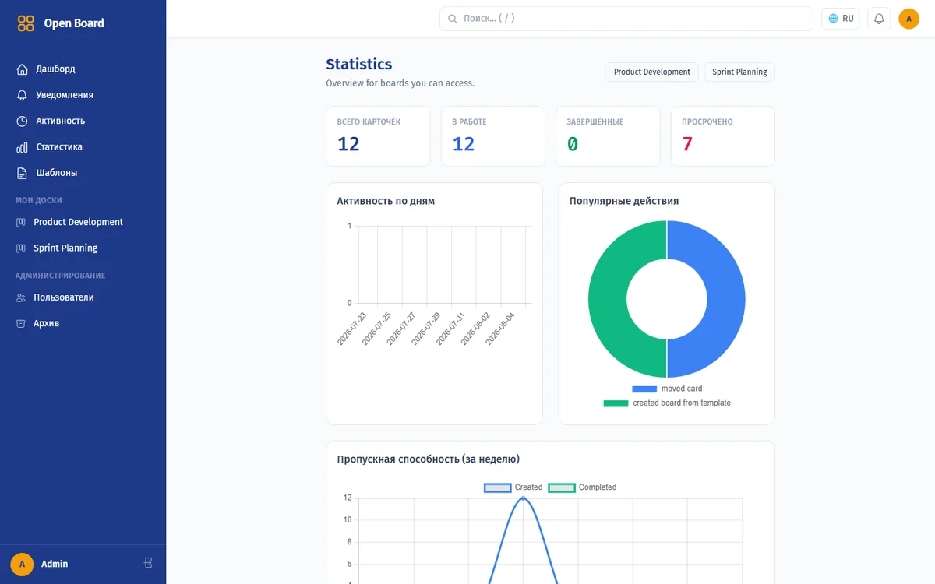Click the Всего карточек stat card
The height and width of the screenshot is (584, 935).
click(378, 136)
